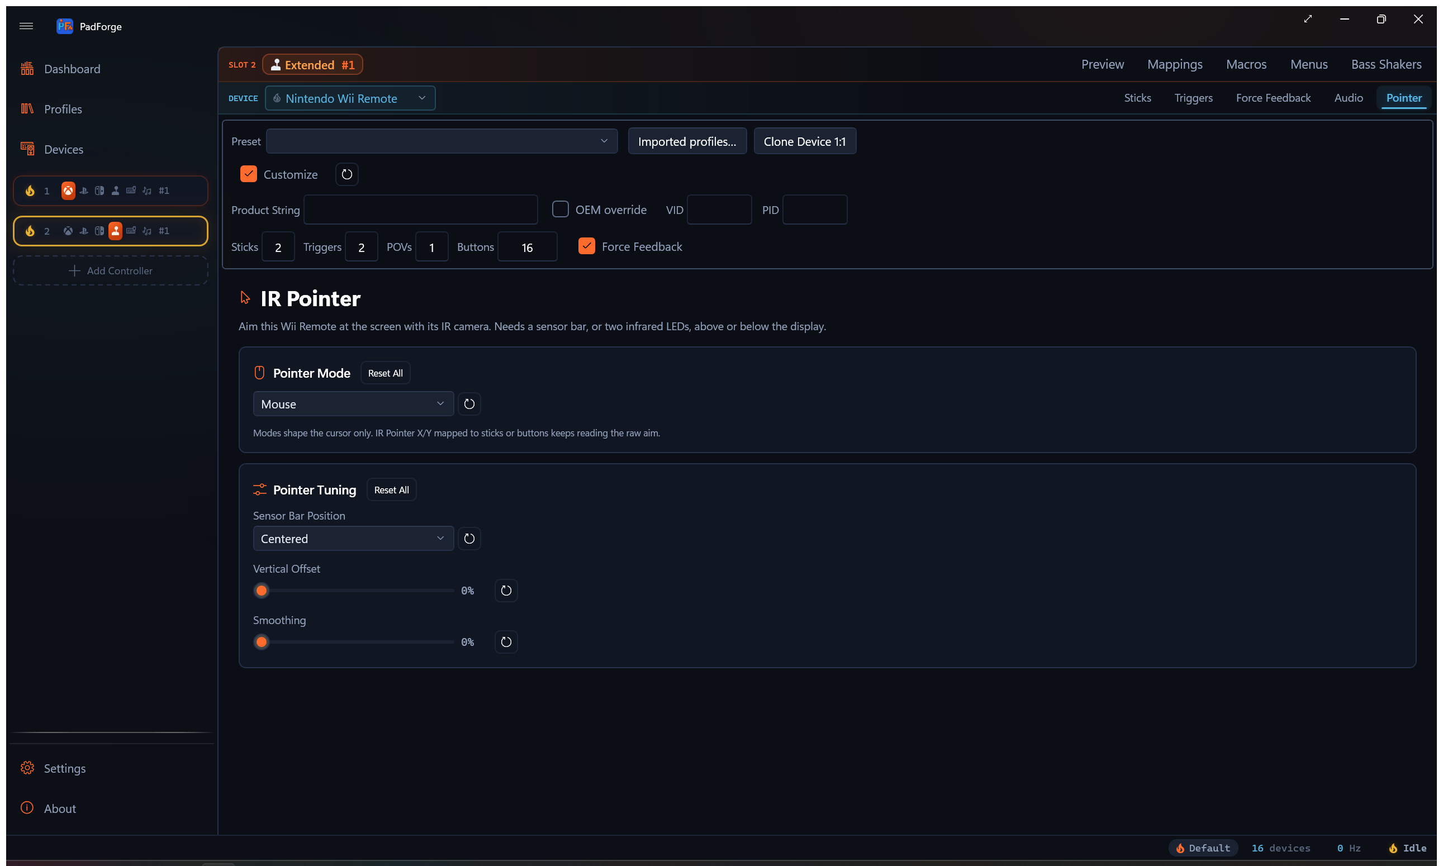Reset the Pointer Mode dropdown value
This screenshot has width=1443, height=866.
469,404
